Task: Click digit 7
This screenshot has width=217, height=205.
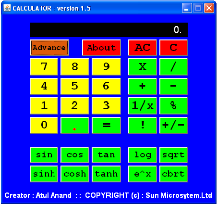Action: click(44, 67)
